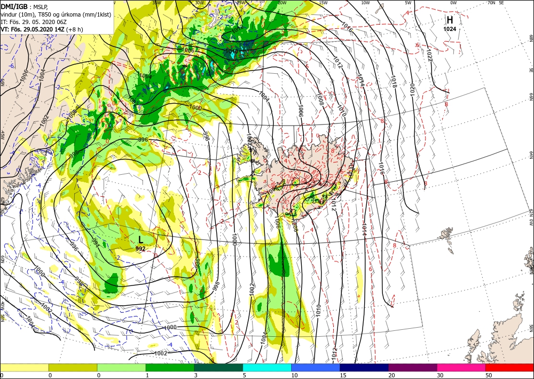Click the legend scale value '50'

coord(489,375)
